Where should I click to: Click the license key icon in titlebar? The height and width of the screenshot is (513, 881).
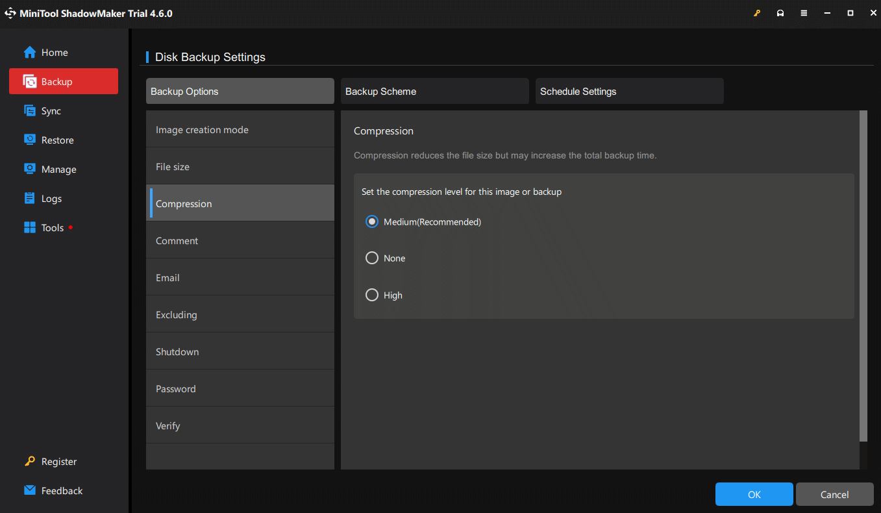757,12
